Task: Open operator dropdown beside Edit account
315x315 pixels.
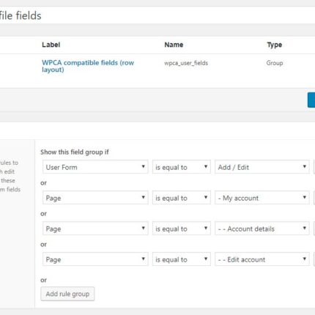Action: 182,259
